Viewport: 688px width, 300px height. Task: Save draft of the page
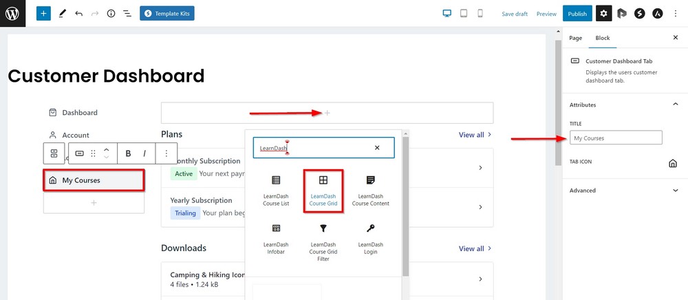pyautogui.click(x=515, y=14)
